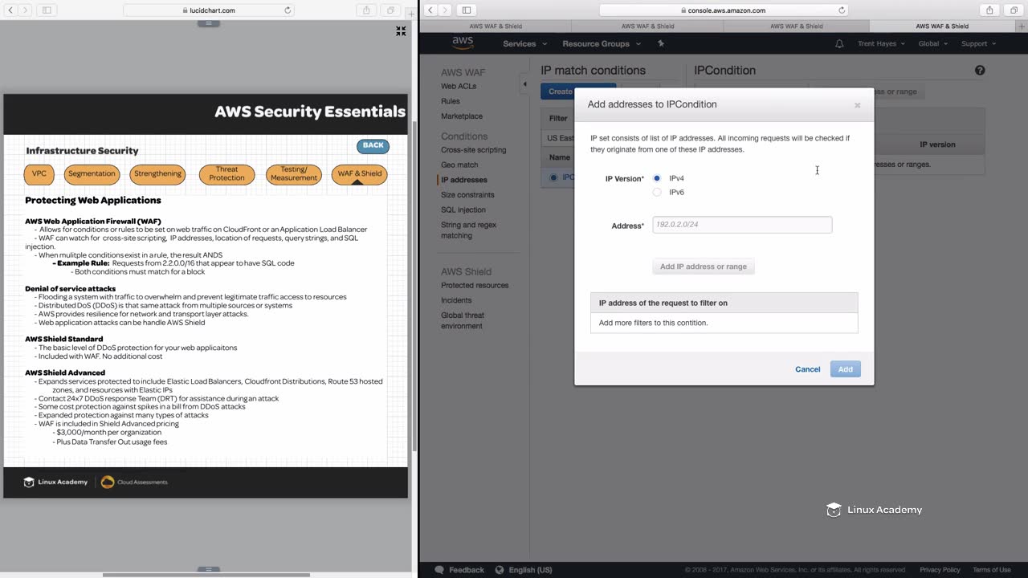Show tab overview in AWS console Safari window
Image resolution: width=1028 pixels, height=578 pixels.
1013,10
